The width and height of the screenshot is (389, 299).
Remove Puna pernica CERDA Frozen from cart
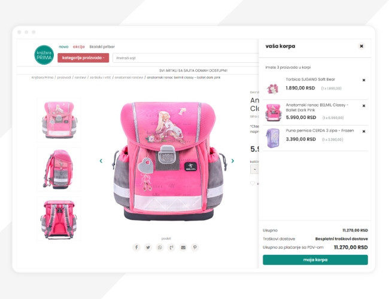point(364,132)
